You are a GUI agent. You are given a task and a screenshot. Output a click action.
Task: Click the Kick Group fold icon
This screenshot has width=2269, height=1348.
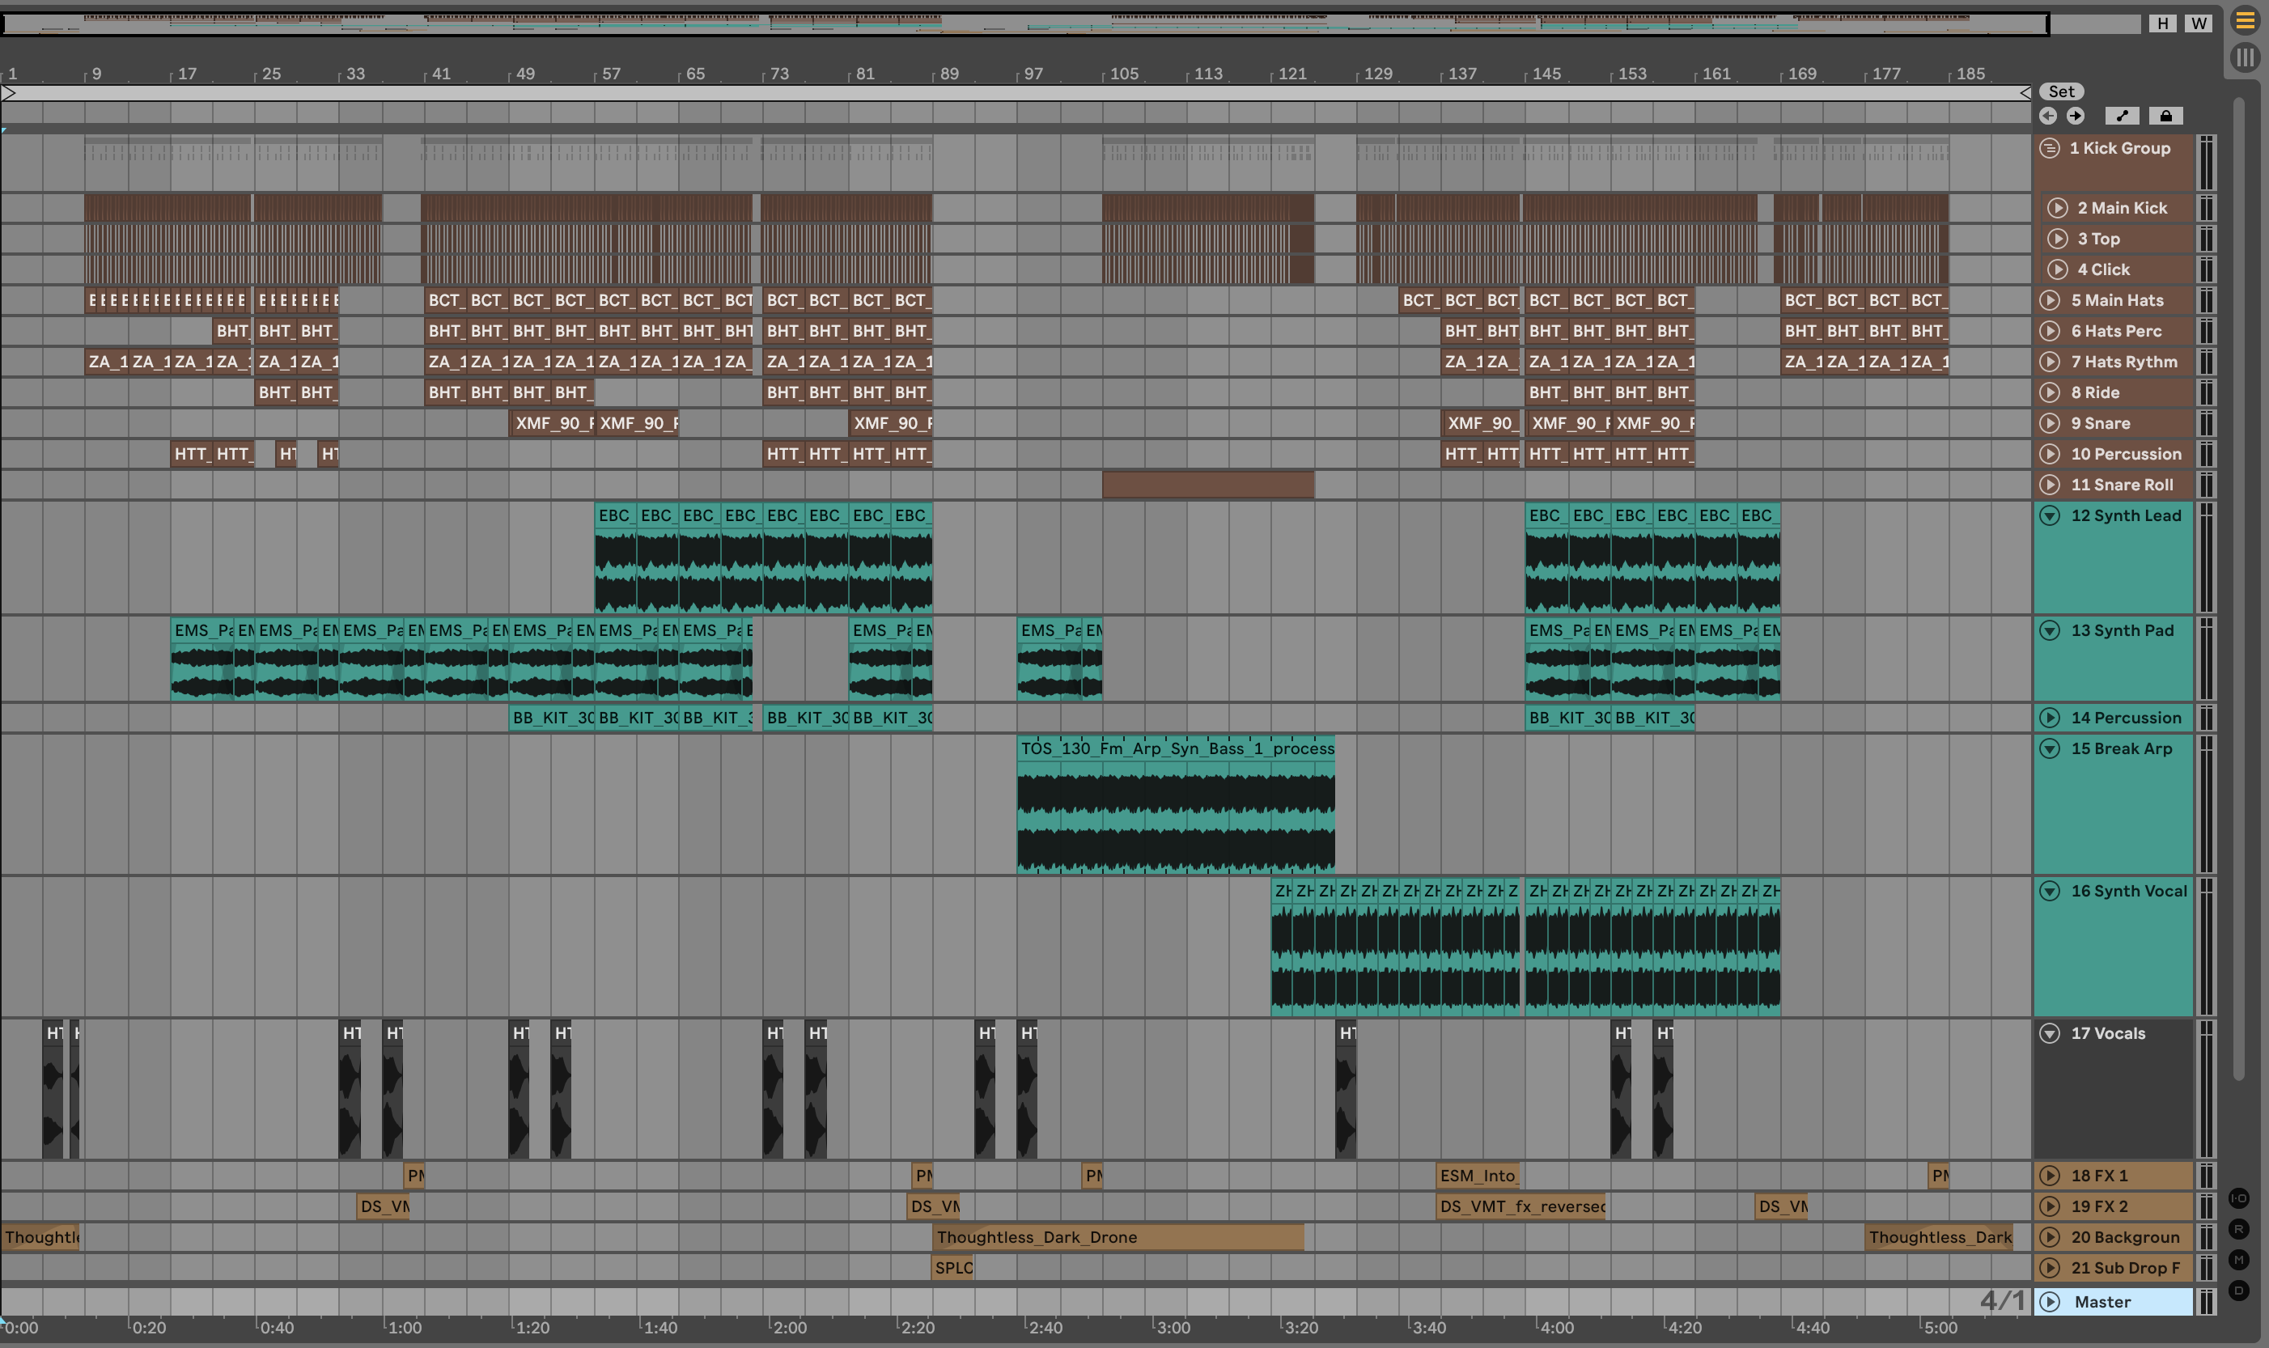click(2049, 148)
